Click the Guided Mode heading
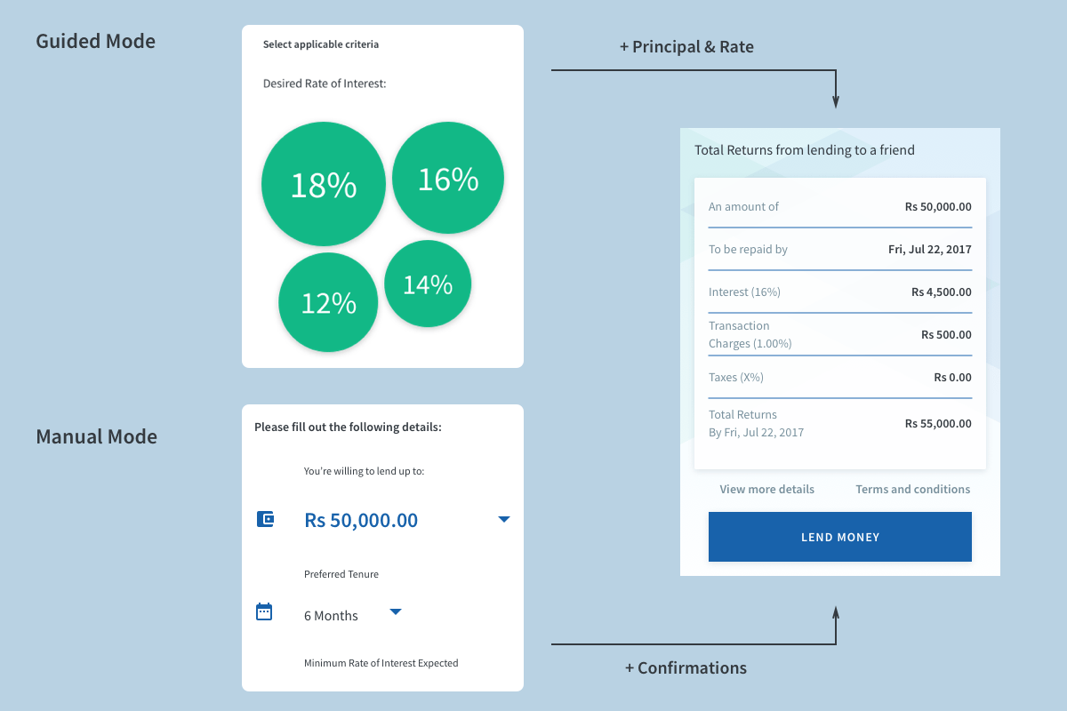This screenshot has width=1067, height=711. click(x=95, y=41)
